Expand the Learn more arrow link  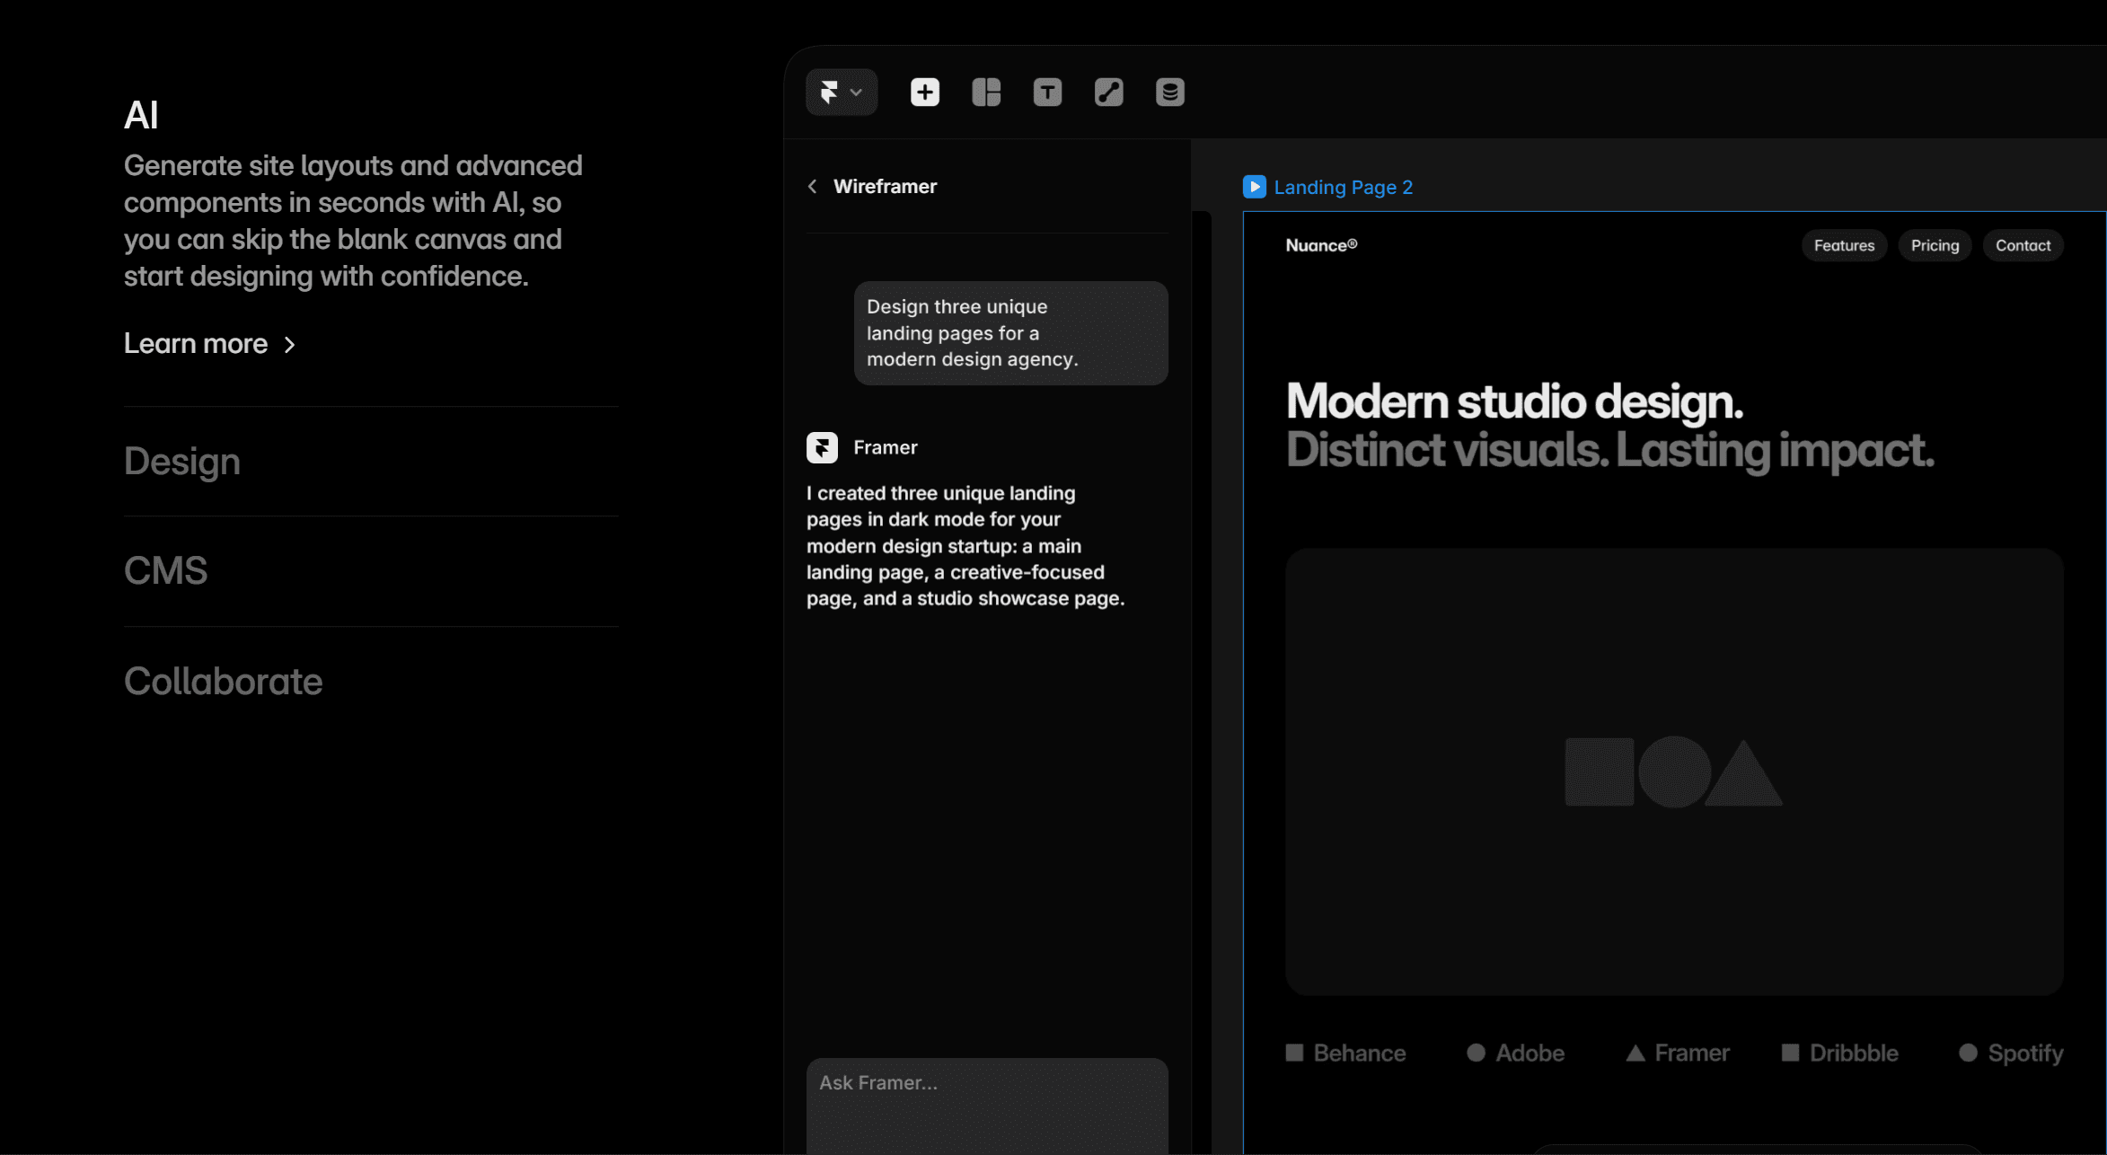coord(289,344)
